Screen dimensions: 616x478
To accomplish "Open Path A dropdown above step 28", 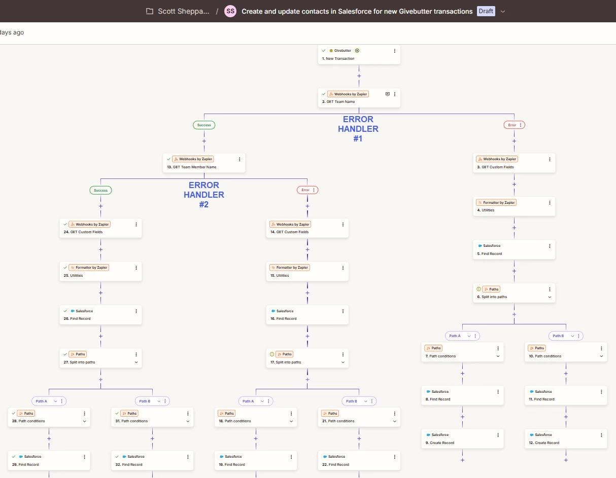I will point(55,401).
